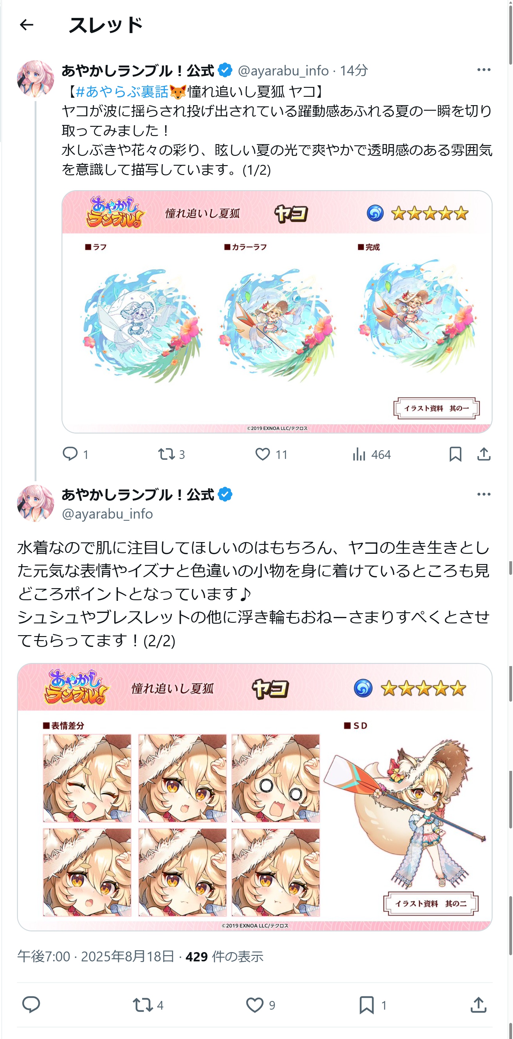Open the 午後7:00 2025年8月18日 timestamp
513x1039 pixels.
[96, 956]
